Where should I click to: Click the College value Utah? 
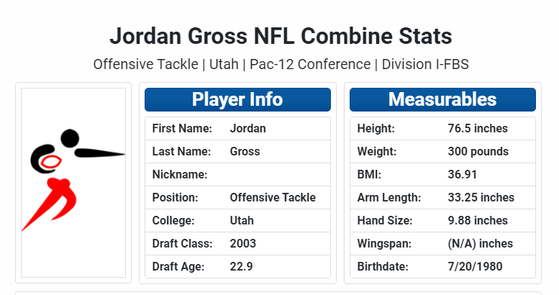coord(242,220)
